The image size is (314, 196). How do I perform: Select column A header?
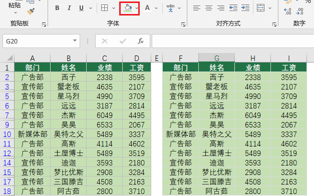pos(32,58)
